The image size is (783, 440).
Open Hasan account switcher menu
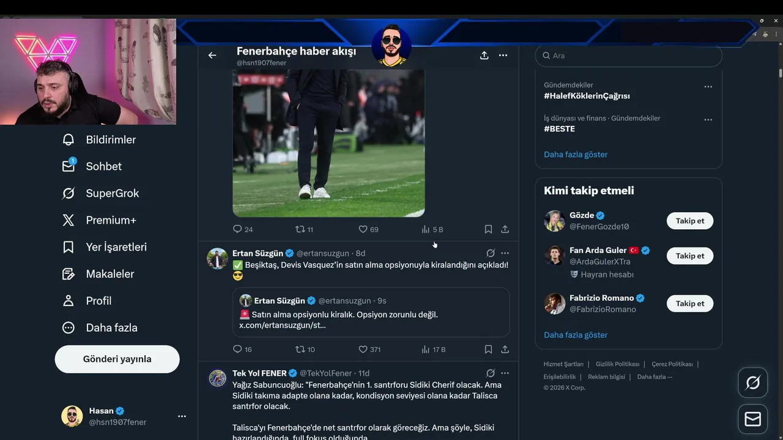[x=182, y=416]
